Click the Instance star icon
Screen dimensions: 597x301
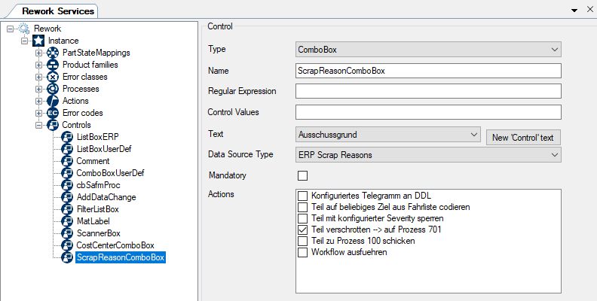[38, 41]
